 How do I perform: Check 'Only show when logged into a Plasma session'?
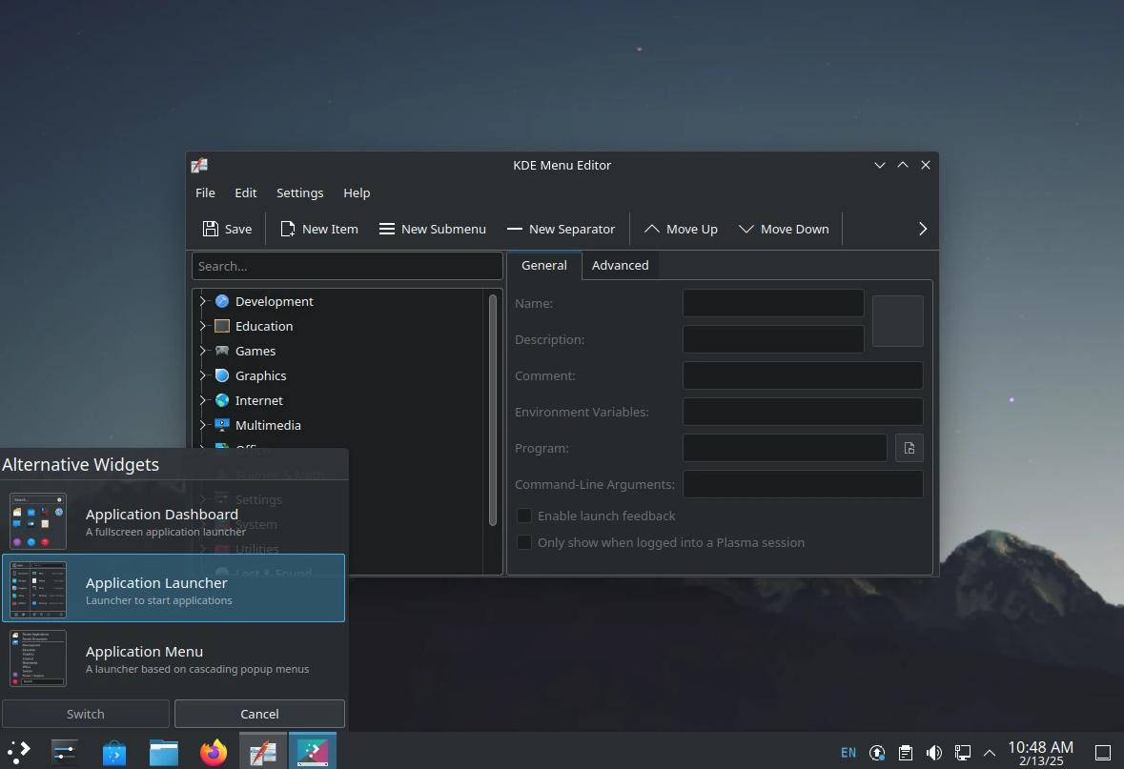524,542
